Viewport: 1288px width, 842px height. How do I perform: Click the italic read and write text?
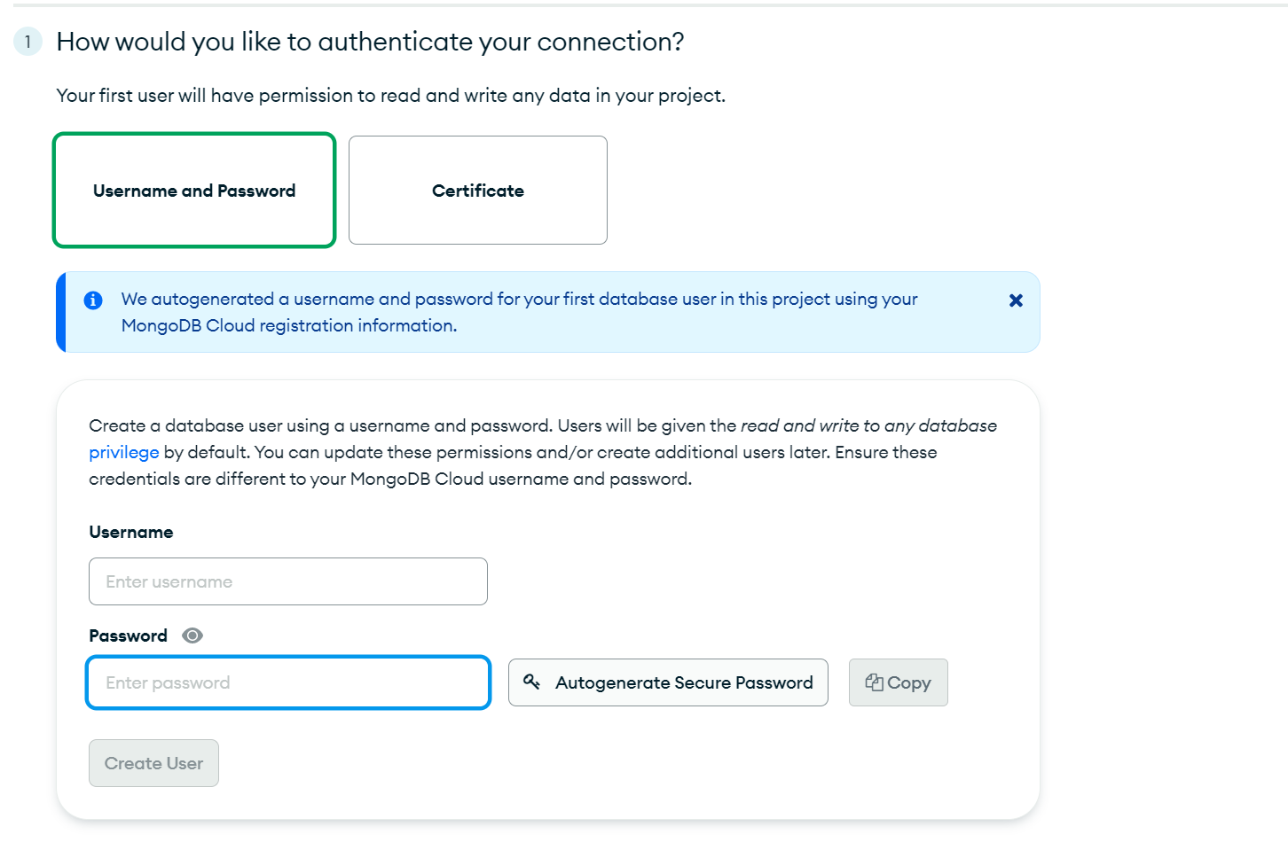click(868, 425)
